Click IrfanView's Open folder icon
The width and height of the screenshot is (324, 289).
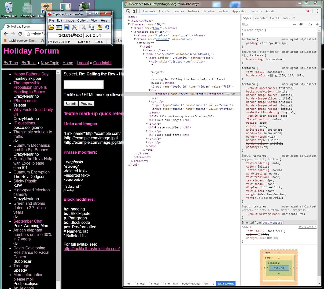coord(51,27)
